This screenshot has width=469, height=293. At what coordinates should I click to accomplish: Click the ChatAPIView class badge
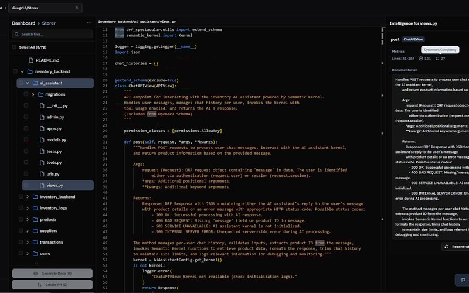(x=413, y=39)
